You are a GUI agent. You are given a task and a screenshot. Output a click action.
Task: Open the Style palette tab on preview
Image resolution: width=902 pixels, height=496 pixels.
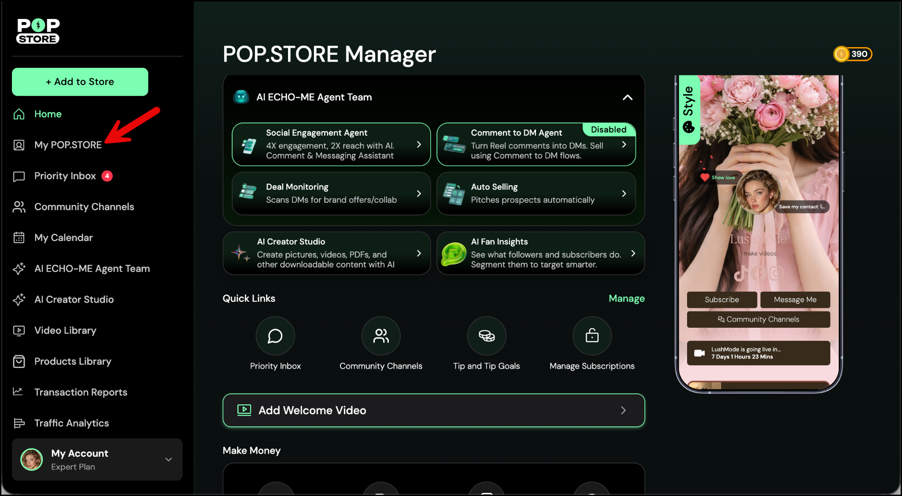(x=688, y=110)
